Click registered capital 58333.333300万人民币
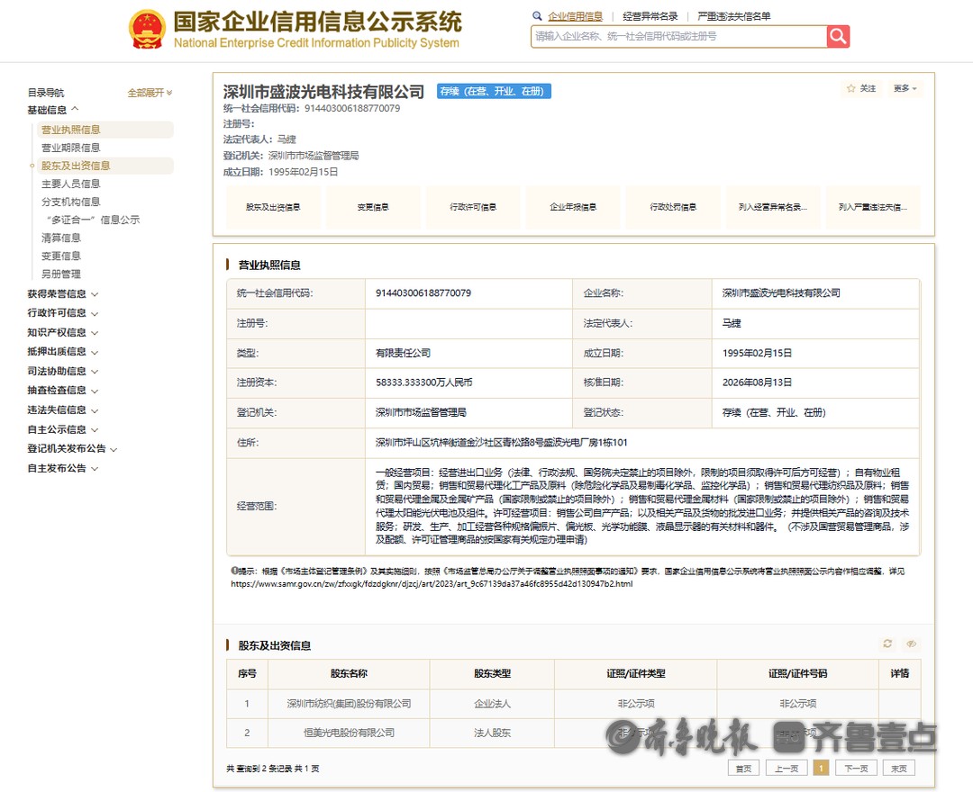 pyautogui.click(x=423, y=382)
